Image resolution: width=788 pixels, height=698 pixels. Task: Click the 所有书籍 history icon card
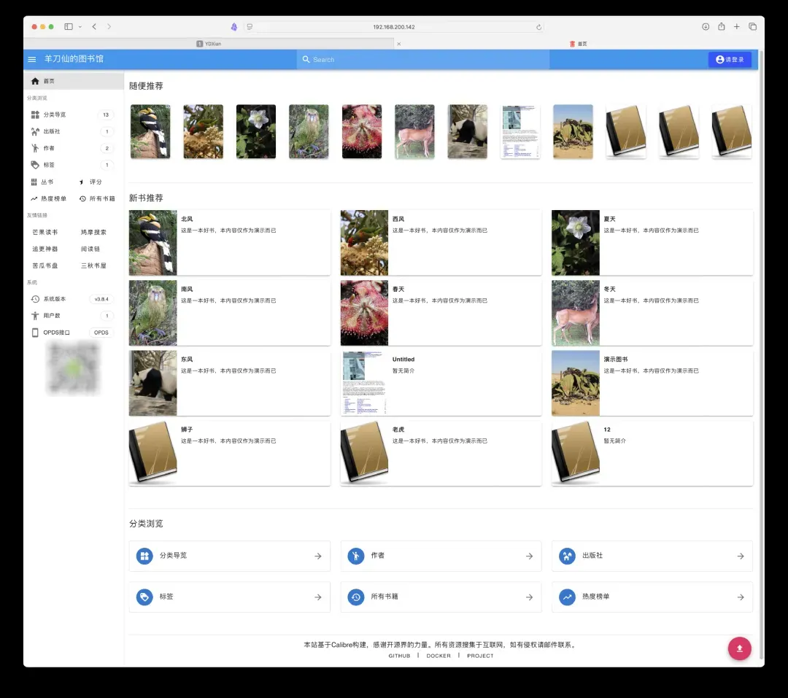(x=356, y=597)
